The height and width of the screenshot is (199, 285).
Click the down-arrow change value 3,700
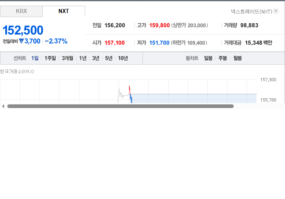[30, 41]
